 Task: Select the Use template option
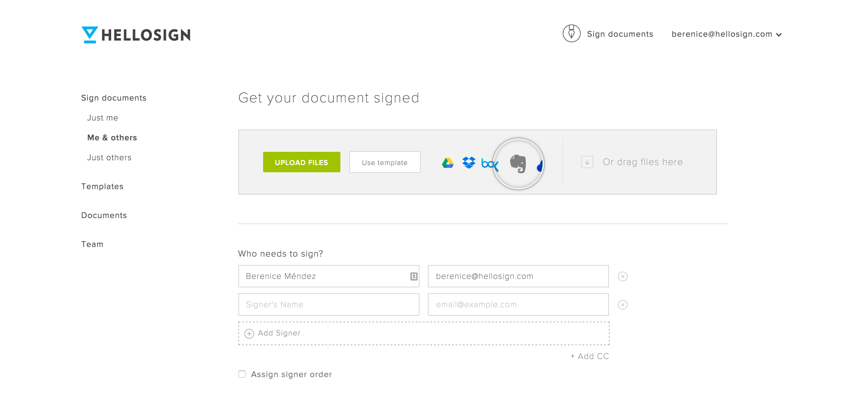pos(384,162)
